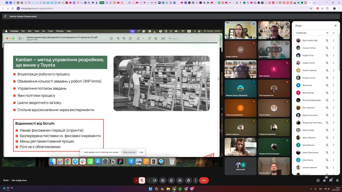Image resolution: width=342 pixels, height=192 pixels.
Task: Open Preview document info inspector
Action: coord(111,38)
